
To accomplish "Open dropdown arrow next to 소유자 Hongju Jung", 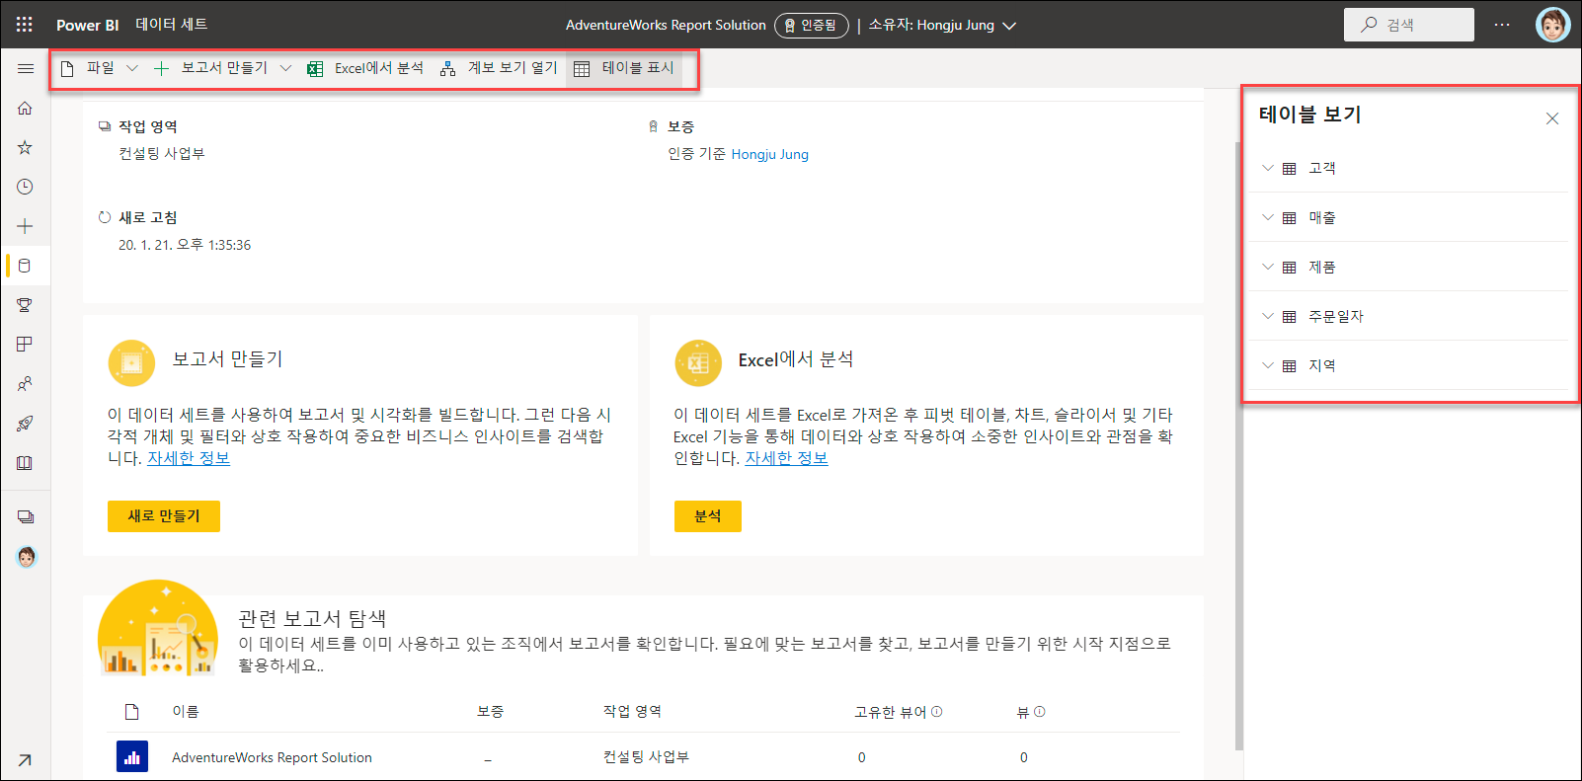I will pyautogui.click(x=1009, y=26).
